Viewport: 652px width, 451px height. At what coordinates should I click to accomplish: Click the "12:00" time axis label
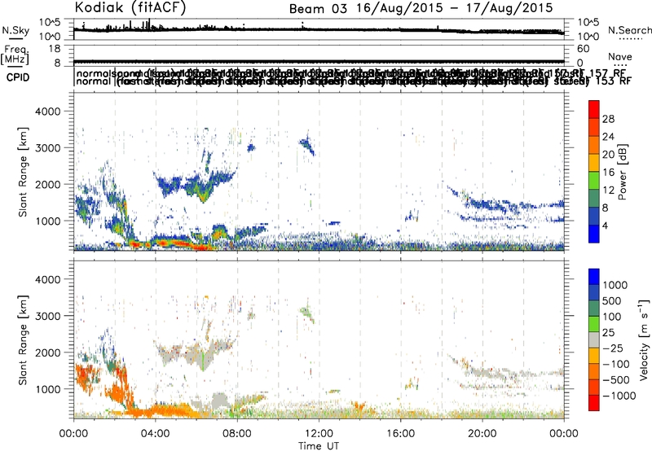319,434
